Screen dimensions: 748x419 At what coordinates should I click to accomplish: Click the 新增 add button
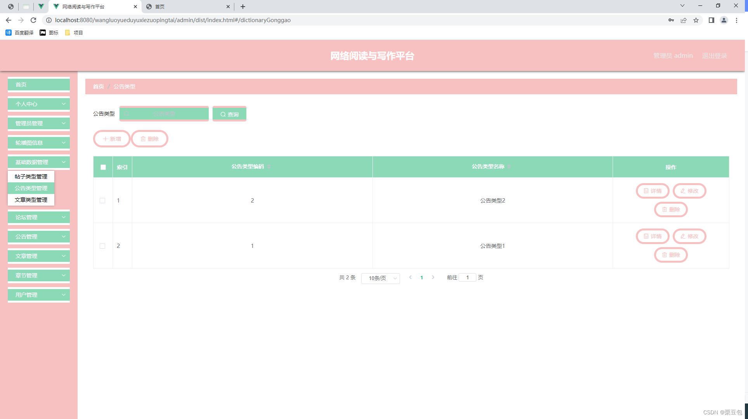[x=112, y=139]
